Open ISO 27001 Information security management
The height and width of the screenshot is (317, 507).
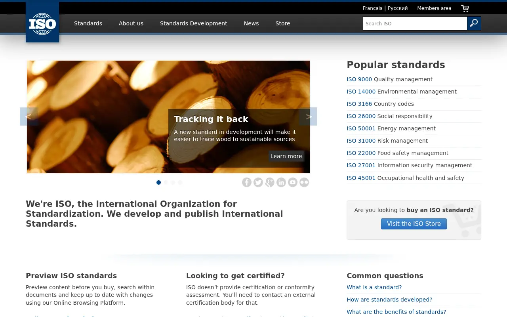(409, 165)
